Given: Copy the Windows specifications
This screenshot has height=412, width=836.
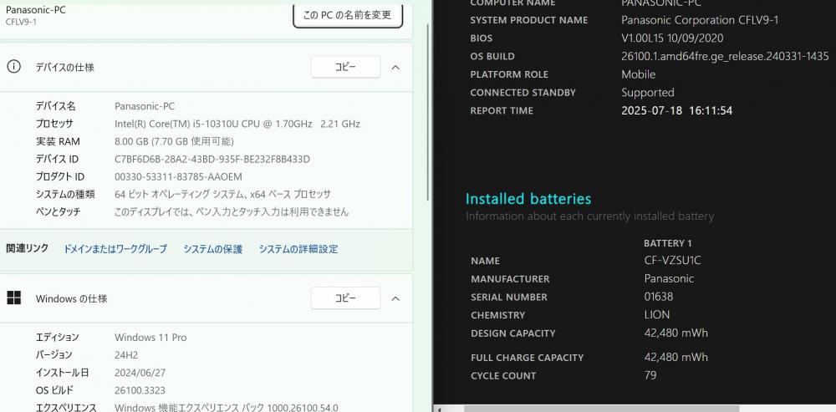Looking at the screenshot, I should click(x=345, y=298).
